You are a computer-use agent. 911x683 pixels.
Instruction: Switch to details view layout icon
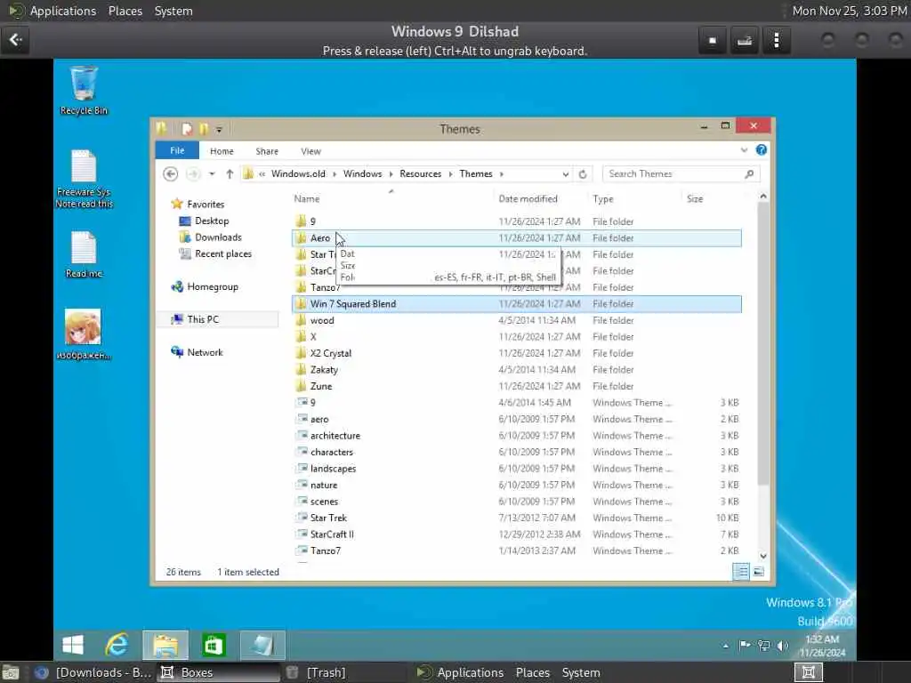[741, 572]
